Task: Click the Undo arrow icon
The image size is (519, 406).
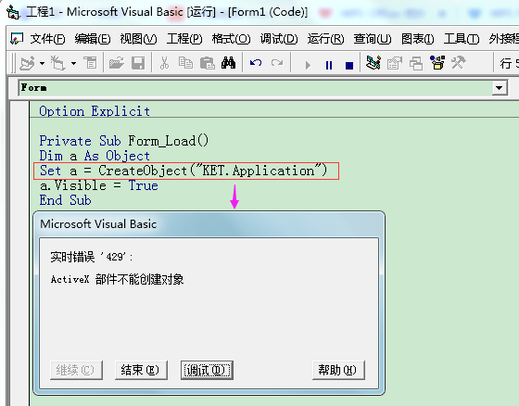Action: (x=256, y=63)
